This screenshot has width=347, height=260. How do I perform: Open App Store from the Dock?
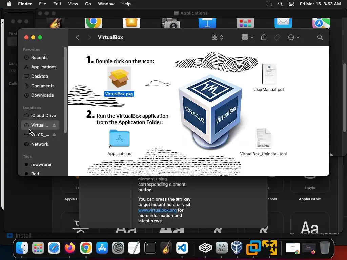tap(102, 247)
